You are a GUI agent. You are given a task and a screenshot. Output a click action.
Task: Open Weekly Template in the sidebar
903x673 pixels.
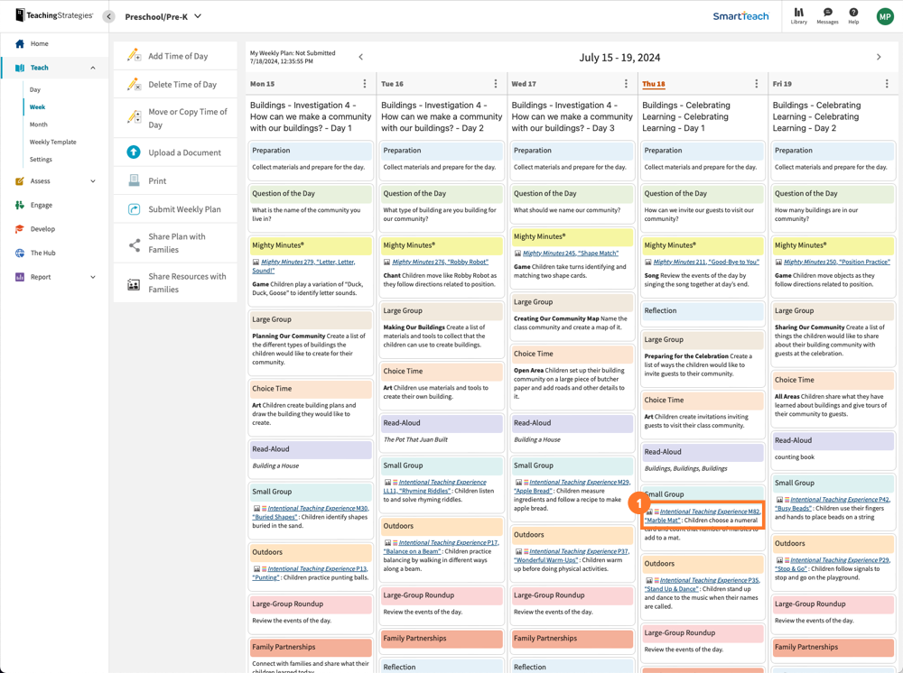click(x=52, y=142)
